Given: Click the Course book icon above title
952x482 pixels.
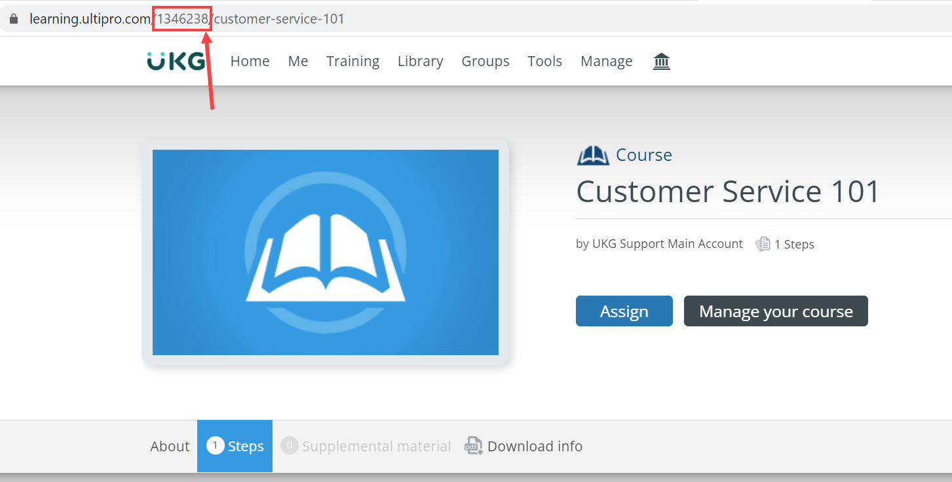Looking at the screenshot, I should tap(592, 156).
